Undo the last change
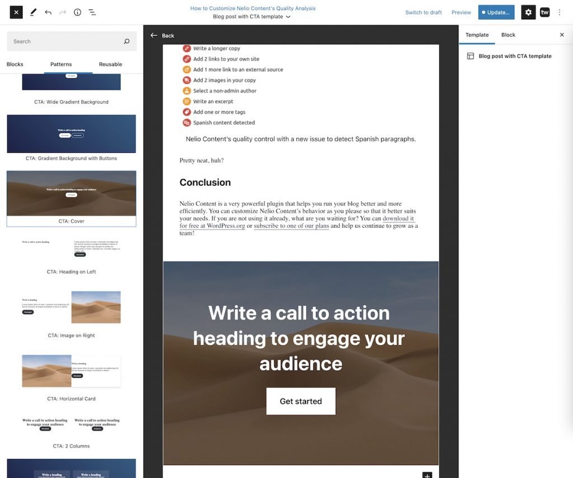The height and width of the screenshot is (478, 573). [48, 12]
